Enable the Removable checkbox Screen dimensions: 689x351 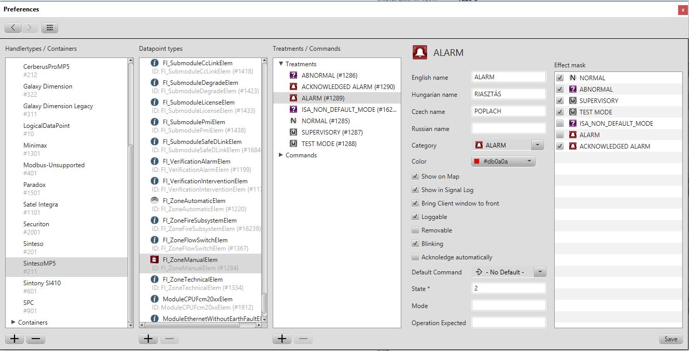click(x=415, y=230)
